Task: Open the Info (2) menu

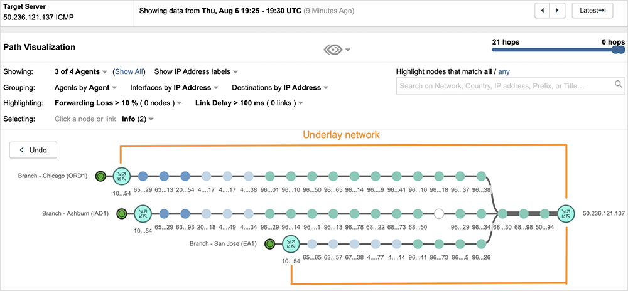Action: 138,119
